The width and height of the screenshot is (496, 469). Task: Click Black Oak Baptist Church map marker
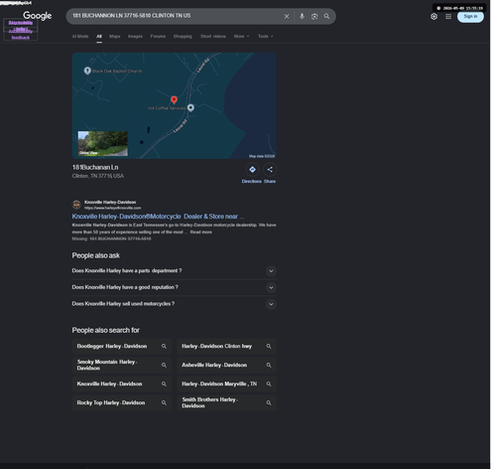[87, 71]
